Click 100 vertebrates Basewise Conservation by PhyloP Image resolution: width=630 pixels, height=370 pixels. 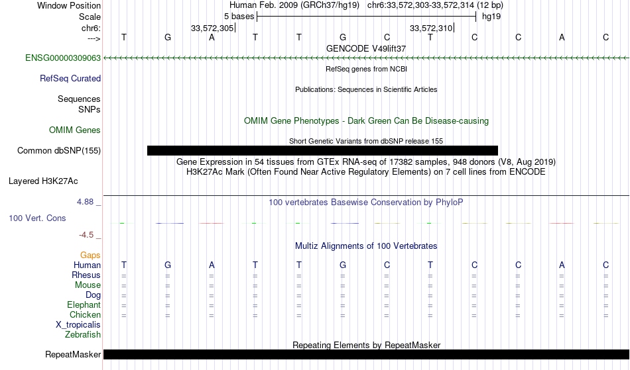[366, 202]
